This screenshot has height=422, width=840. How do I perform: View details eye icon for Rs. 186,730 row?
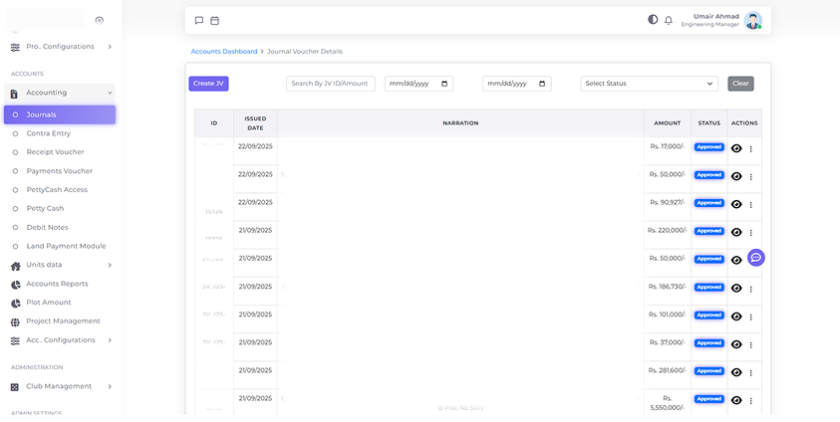pos(736,288)
